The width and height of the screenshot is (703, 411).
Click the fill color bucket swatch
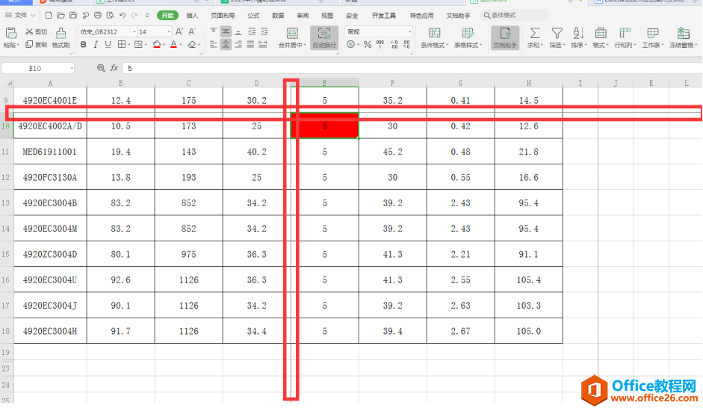[x=156, y=44]
